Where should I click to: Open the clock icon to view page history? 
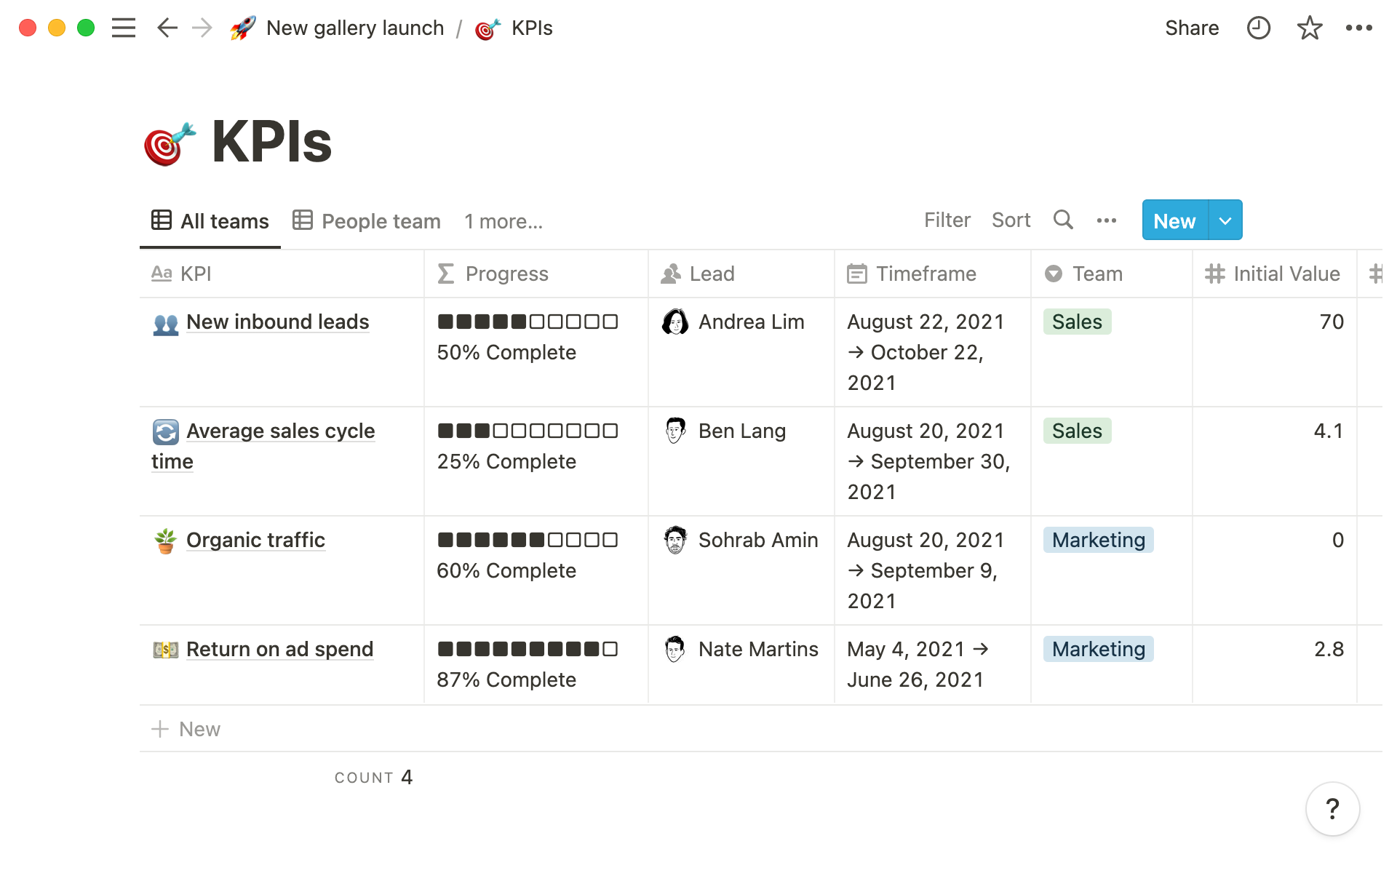(1258, 28)
